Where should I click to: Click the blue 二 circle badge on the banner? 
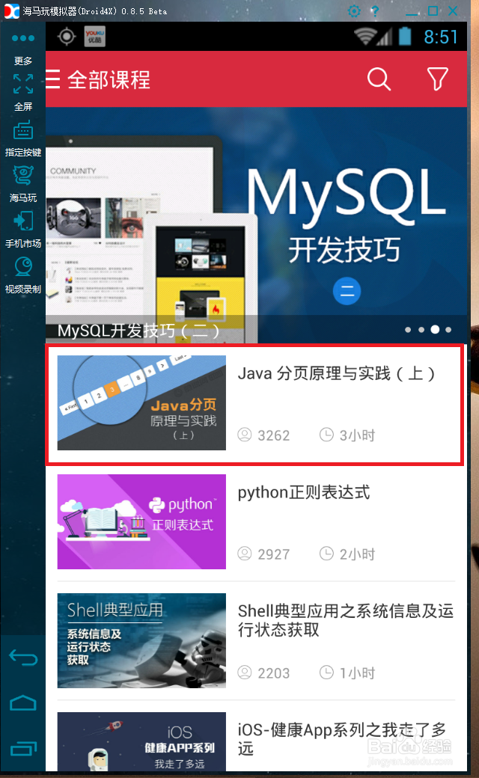(347, 291)
